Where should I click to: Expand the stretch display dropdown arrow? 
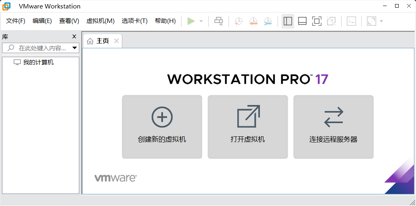[381, 21]
